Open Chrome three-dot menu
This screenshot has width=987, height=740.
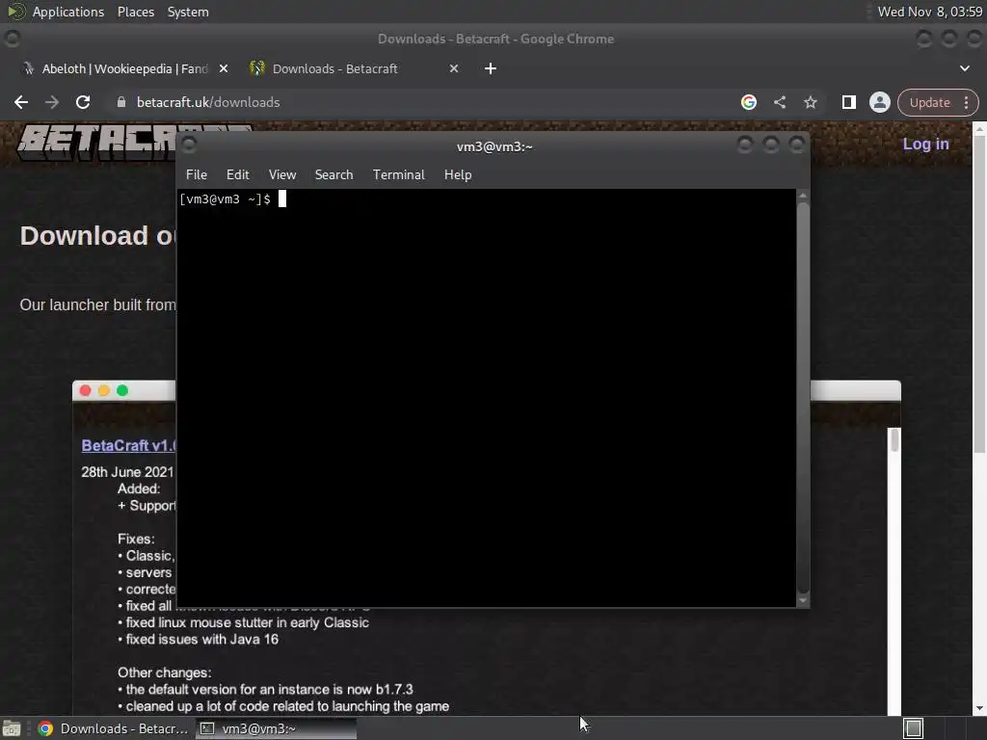coord(966,102)
